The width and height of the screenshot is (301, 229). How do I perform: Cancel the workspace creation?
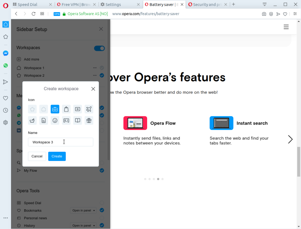tap(37, 156)
